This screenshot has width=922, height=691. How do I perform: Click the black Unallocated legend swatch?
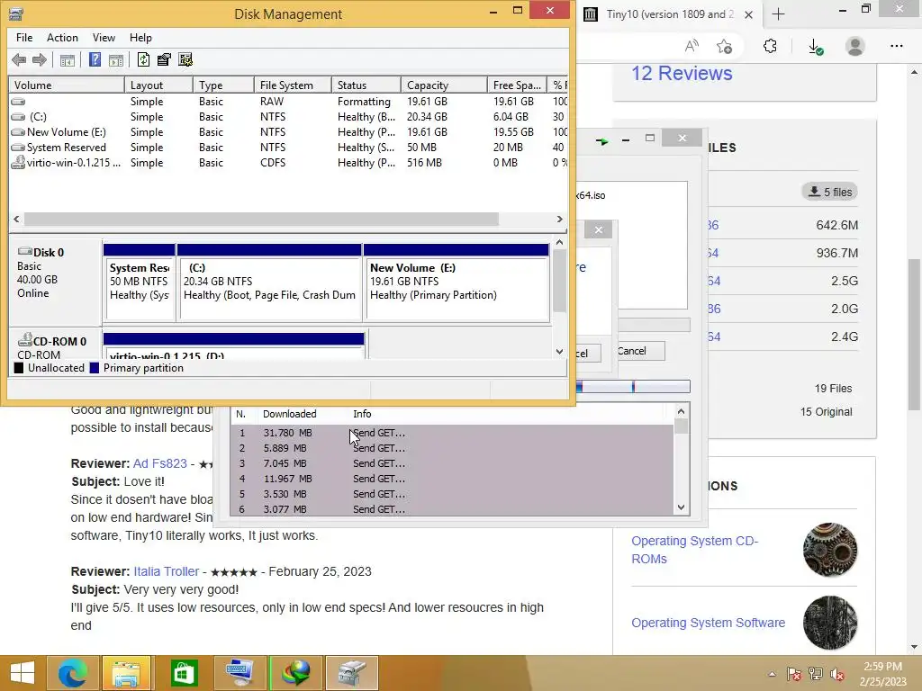[19, 368]
